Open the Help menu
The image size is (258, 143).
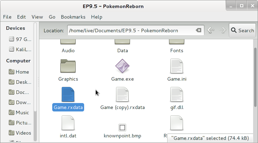pos(96,17)
